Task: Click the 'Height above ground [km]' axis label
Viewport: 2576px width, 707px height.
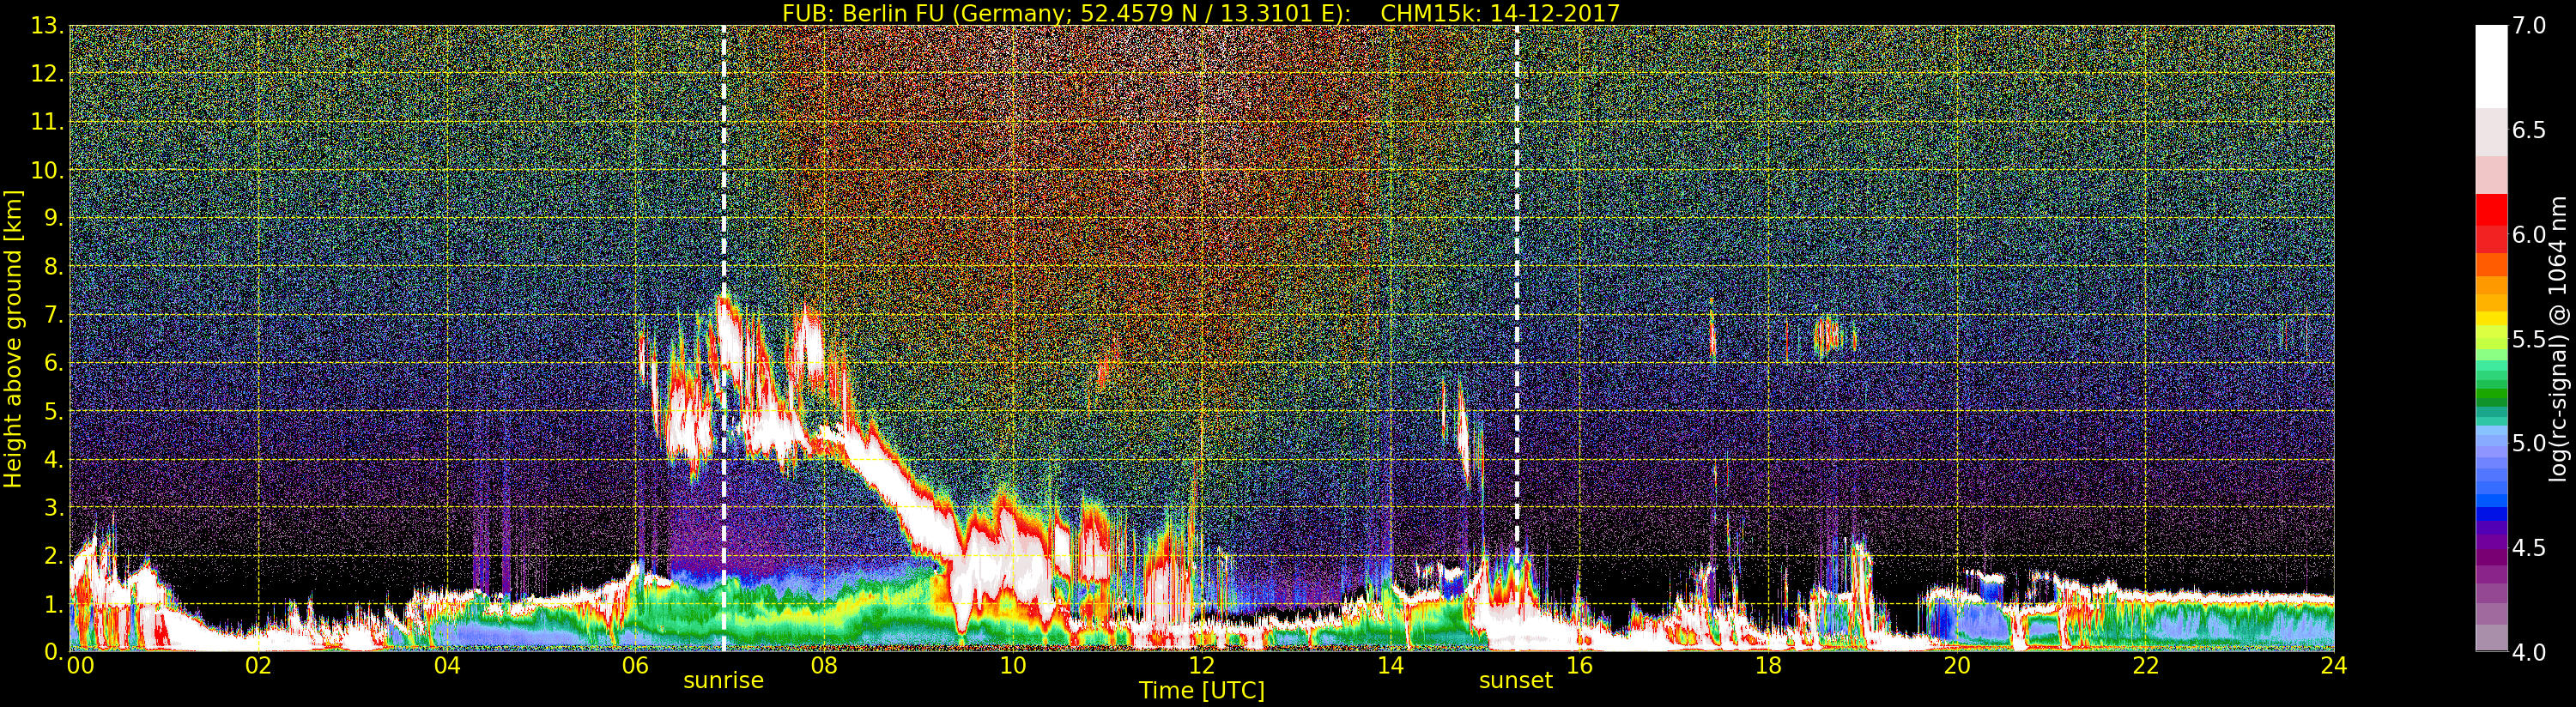Action: click(13, 338)
